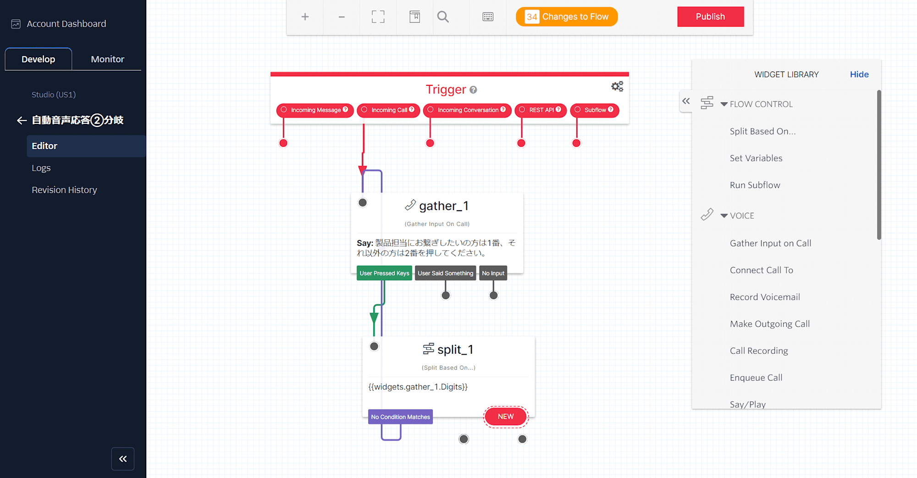Open Studio (US1) link
917x478 pixels.
point(54,94)
